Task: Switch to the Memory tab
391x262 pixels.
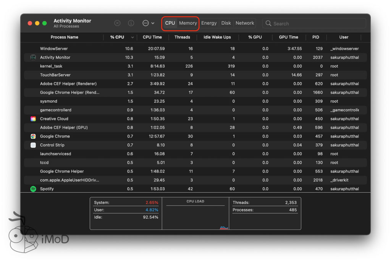Action: [188, 23]
